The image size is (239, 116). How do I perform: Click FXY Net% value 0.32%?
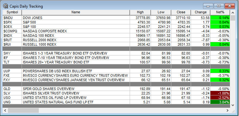[220, 80]
